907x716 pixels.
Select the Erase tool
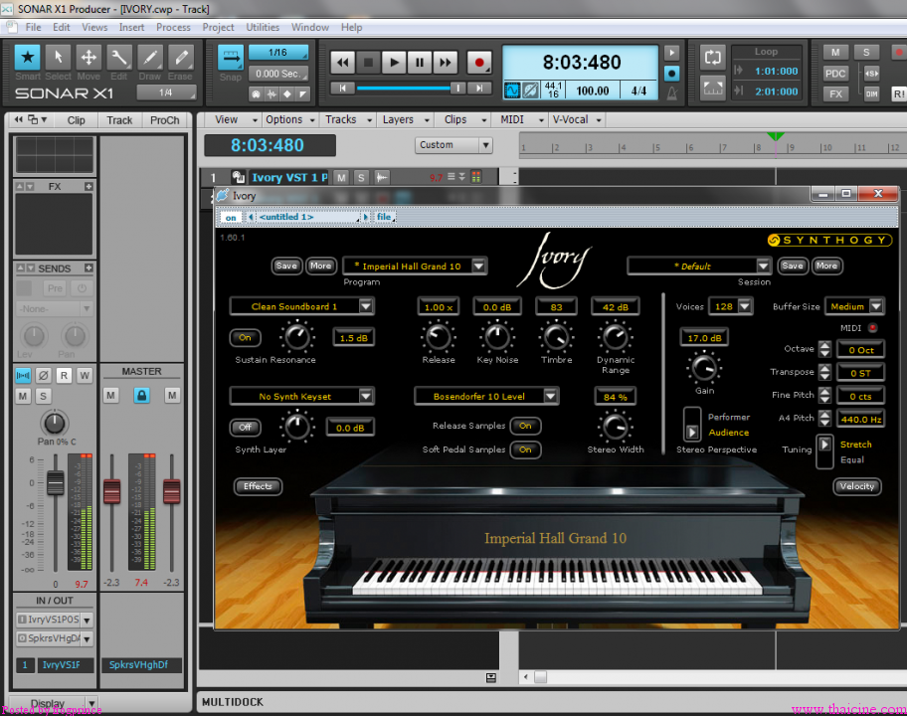pos(180,58)
